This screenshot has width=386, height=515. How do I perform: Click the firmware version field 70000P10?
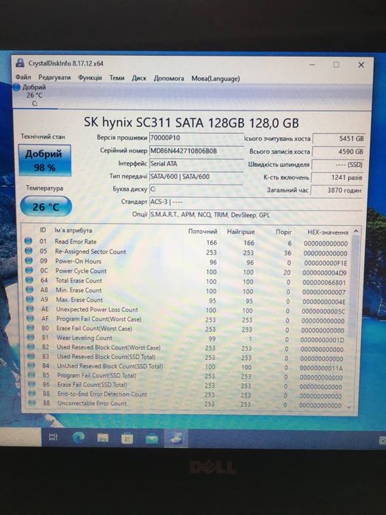(x=196, y=138)
